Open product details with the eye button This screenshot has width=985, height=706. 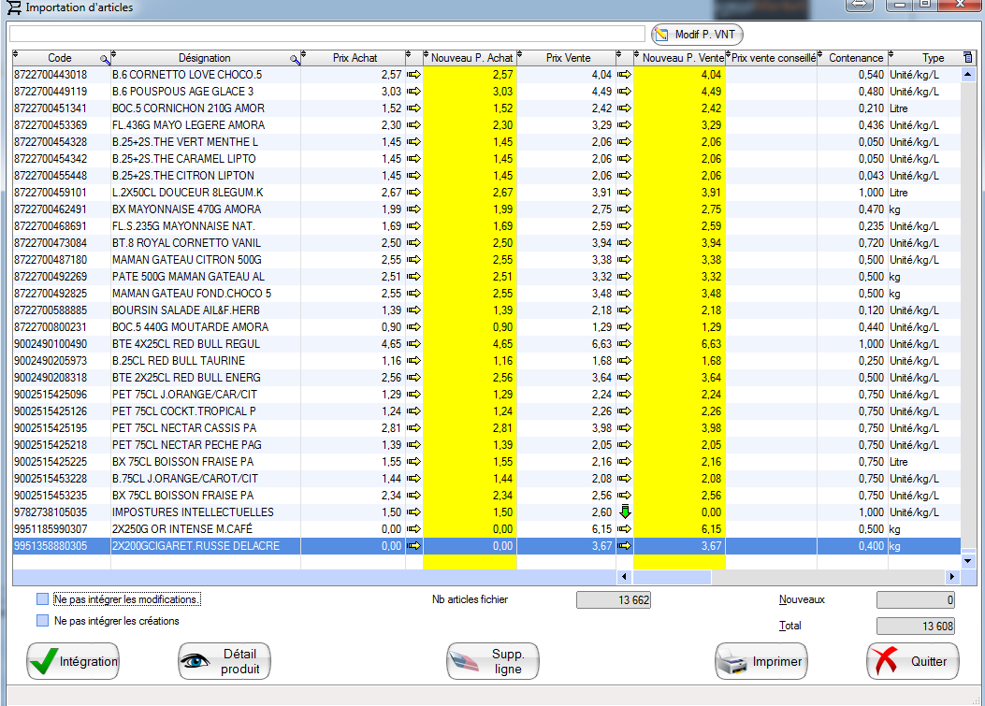point(225,661)
